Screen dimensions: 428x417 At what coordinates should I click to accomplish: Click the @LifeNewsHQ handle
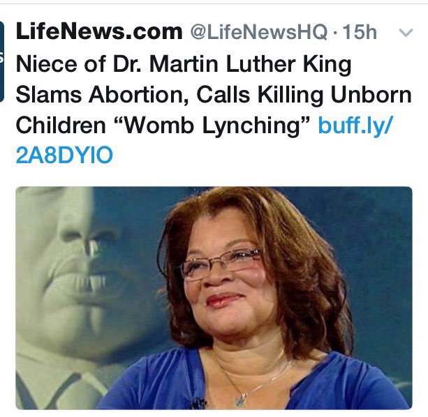click(258, 32)
